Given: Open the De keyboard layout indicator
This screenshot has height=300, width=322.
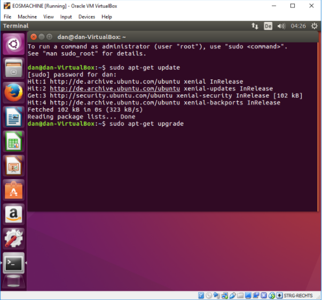Looking at the screenshot, I should (268, 26).
